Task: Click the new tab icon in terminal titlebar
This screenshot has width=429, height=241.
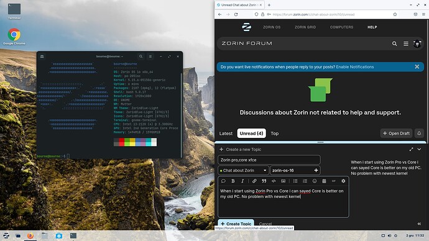Action: pos(42,57)
